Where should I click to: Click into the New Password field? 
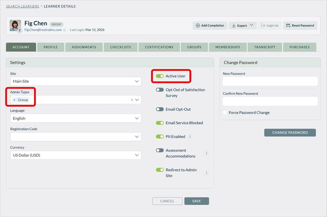click(x=270, y=81)
